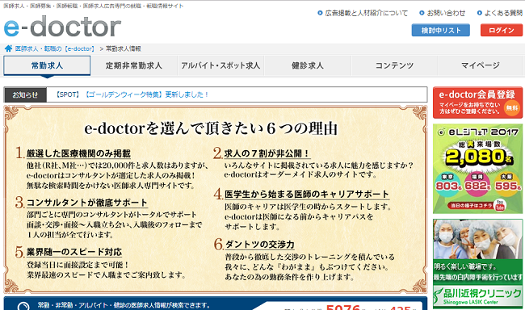Click the 6 reasons e-doctor banner heading
Image resolution: width=525 pixels, height=310 pixels.
pos(211,128)
